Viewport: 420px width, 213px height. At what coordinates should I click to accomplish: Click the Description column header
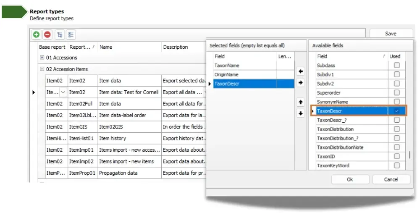(x=184, y=47)
